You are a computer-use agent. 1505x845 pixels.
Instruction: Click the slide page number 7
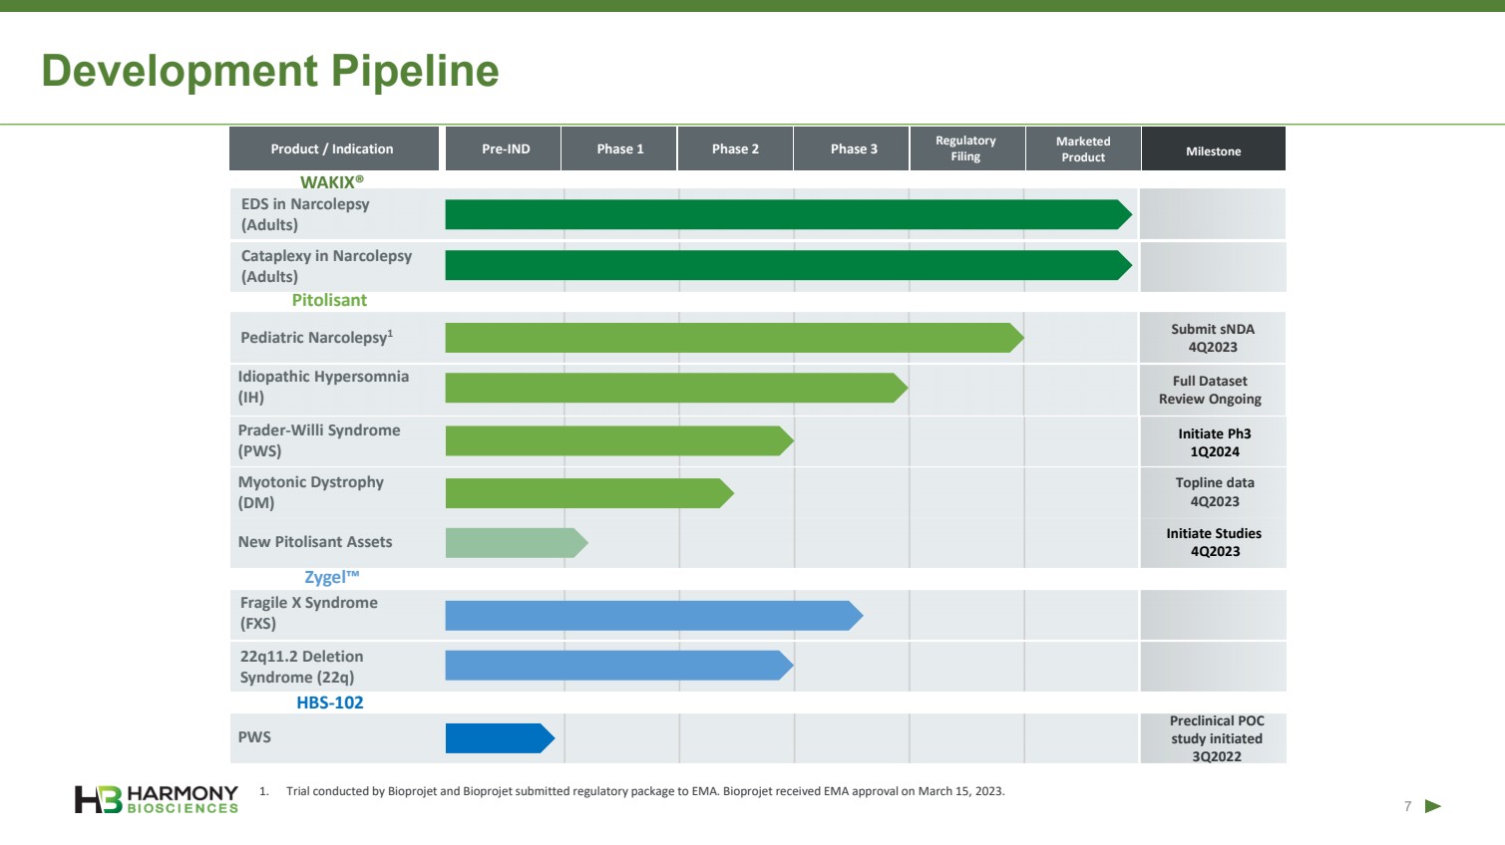1408,806
